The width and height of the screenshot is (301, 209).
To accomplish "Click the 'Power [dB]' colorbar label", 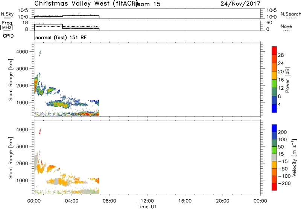I will (x=287, y=80).
